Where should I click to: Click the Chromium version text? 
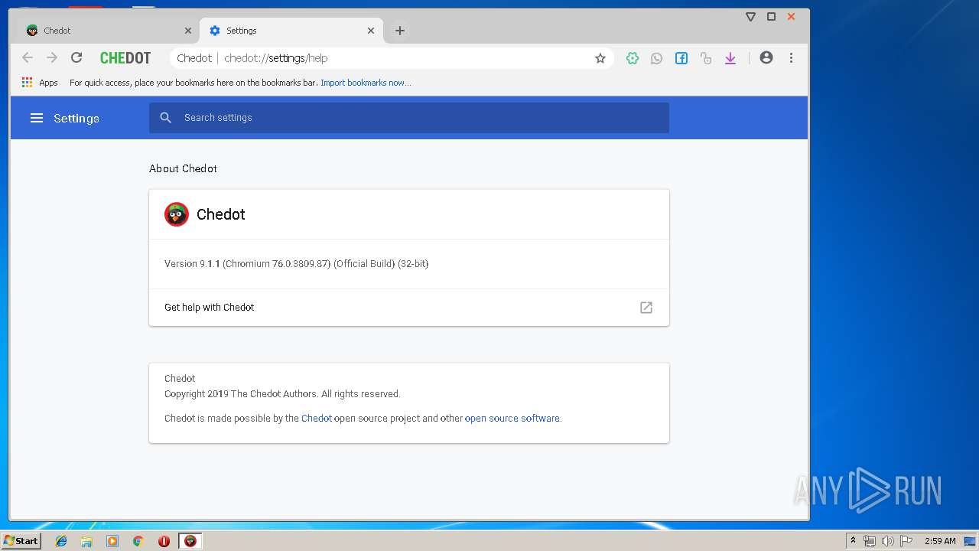pos(296,264)
